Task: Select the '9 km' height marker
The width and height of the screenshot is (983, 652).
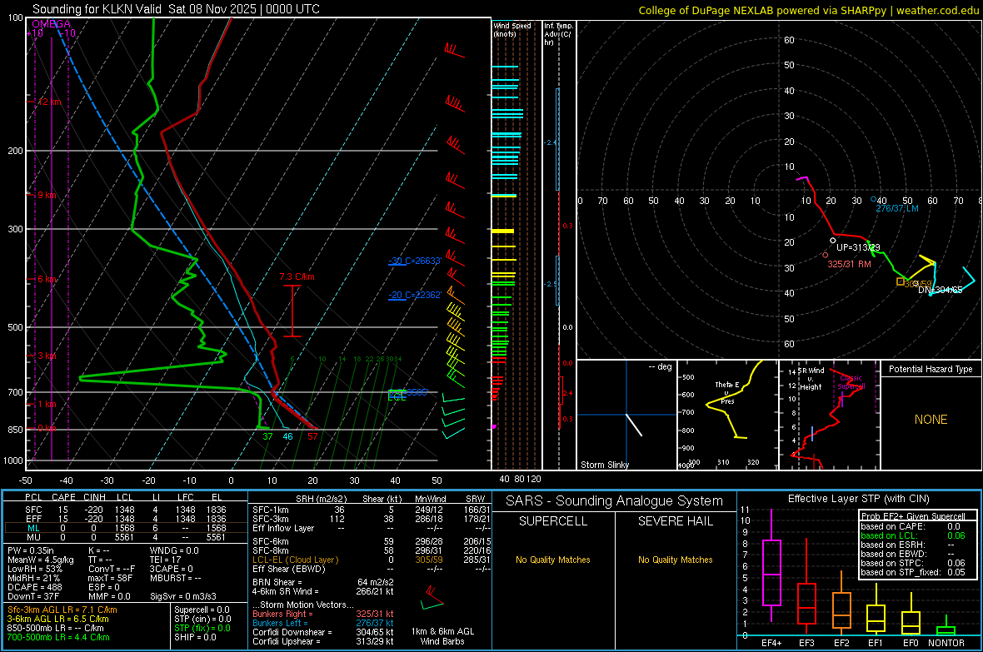Action: click(x=47, y=195)
